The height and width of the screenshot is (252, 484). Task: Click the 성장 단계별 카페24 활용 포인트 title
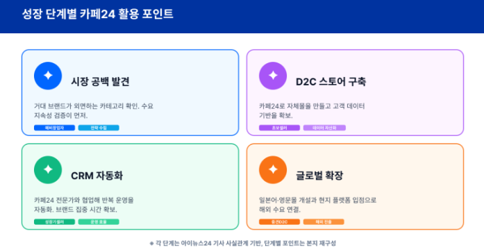[97, 14]
